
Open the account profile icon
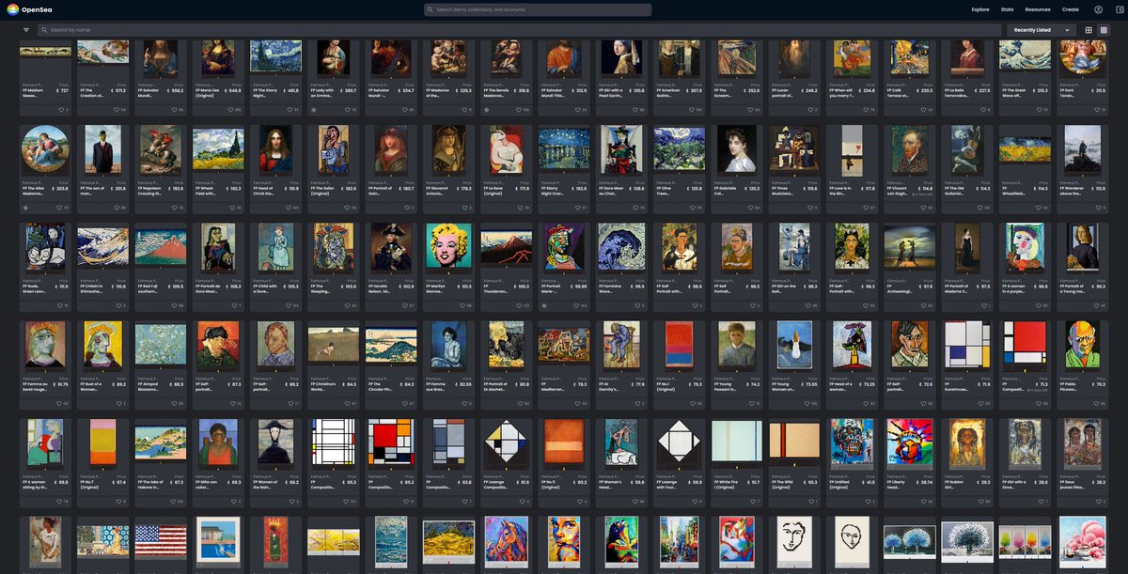(1098, 9)
